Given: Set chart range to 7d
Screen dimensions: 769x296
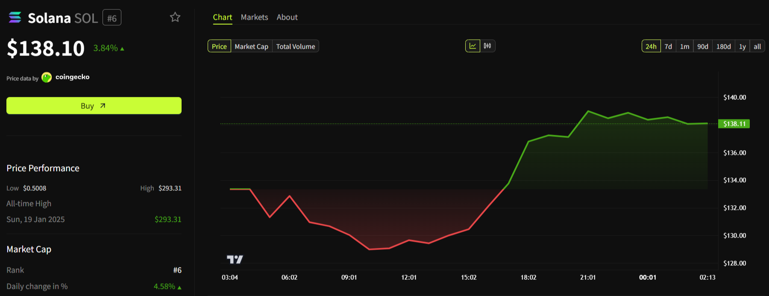Looking at the screenshot, I should pos(668,46).
